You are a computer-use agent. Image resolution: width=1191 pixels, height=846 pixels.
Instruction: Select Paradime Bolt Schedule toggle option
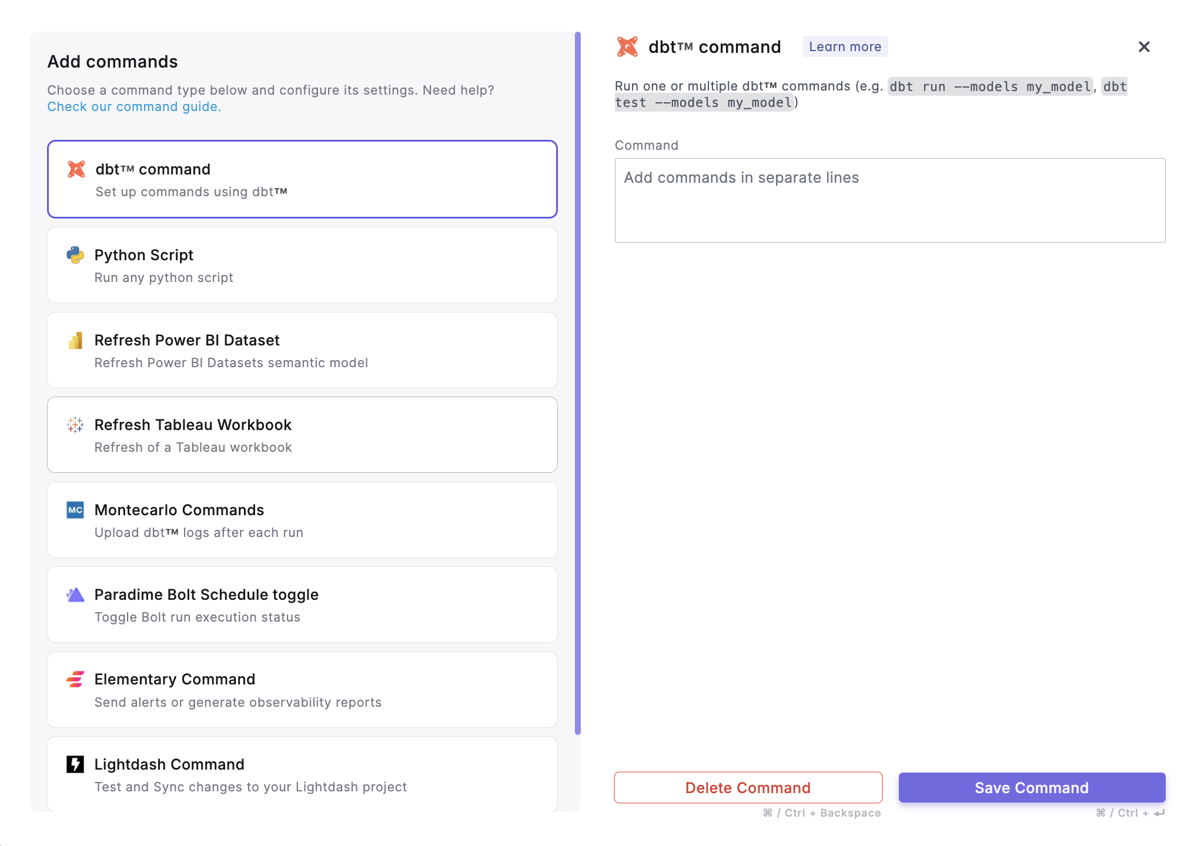click(302, 605)
